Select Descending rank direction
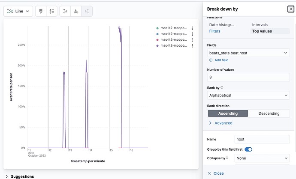Screen dimensions: 296x179 point(269,113)
